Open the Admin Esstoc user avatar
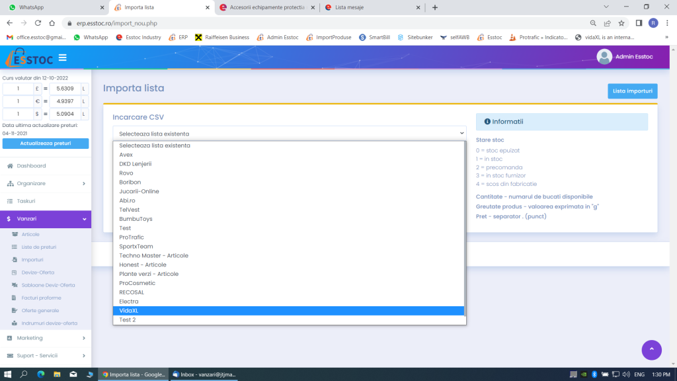The width and height of the screenshot is (677, 381). tap(604, 57)
